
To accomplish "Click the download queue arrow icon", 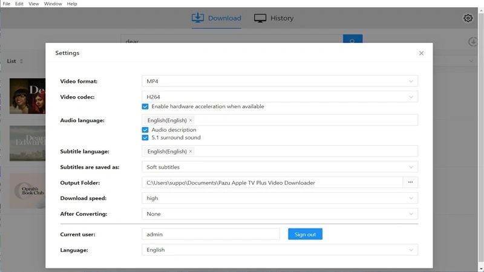I will pyautogui.click(x=473, y=42).
